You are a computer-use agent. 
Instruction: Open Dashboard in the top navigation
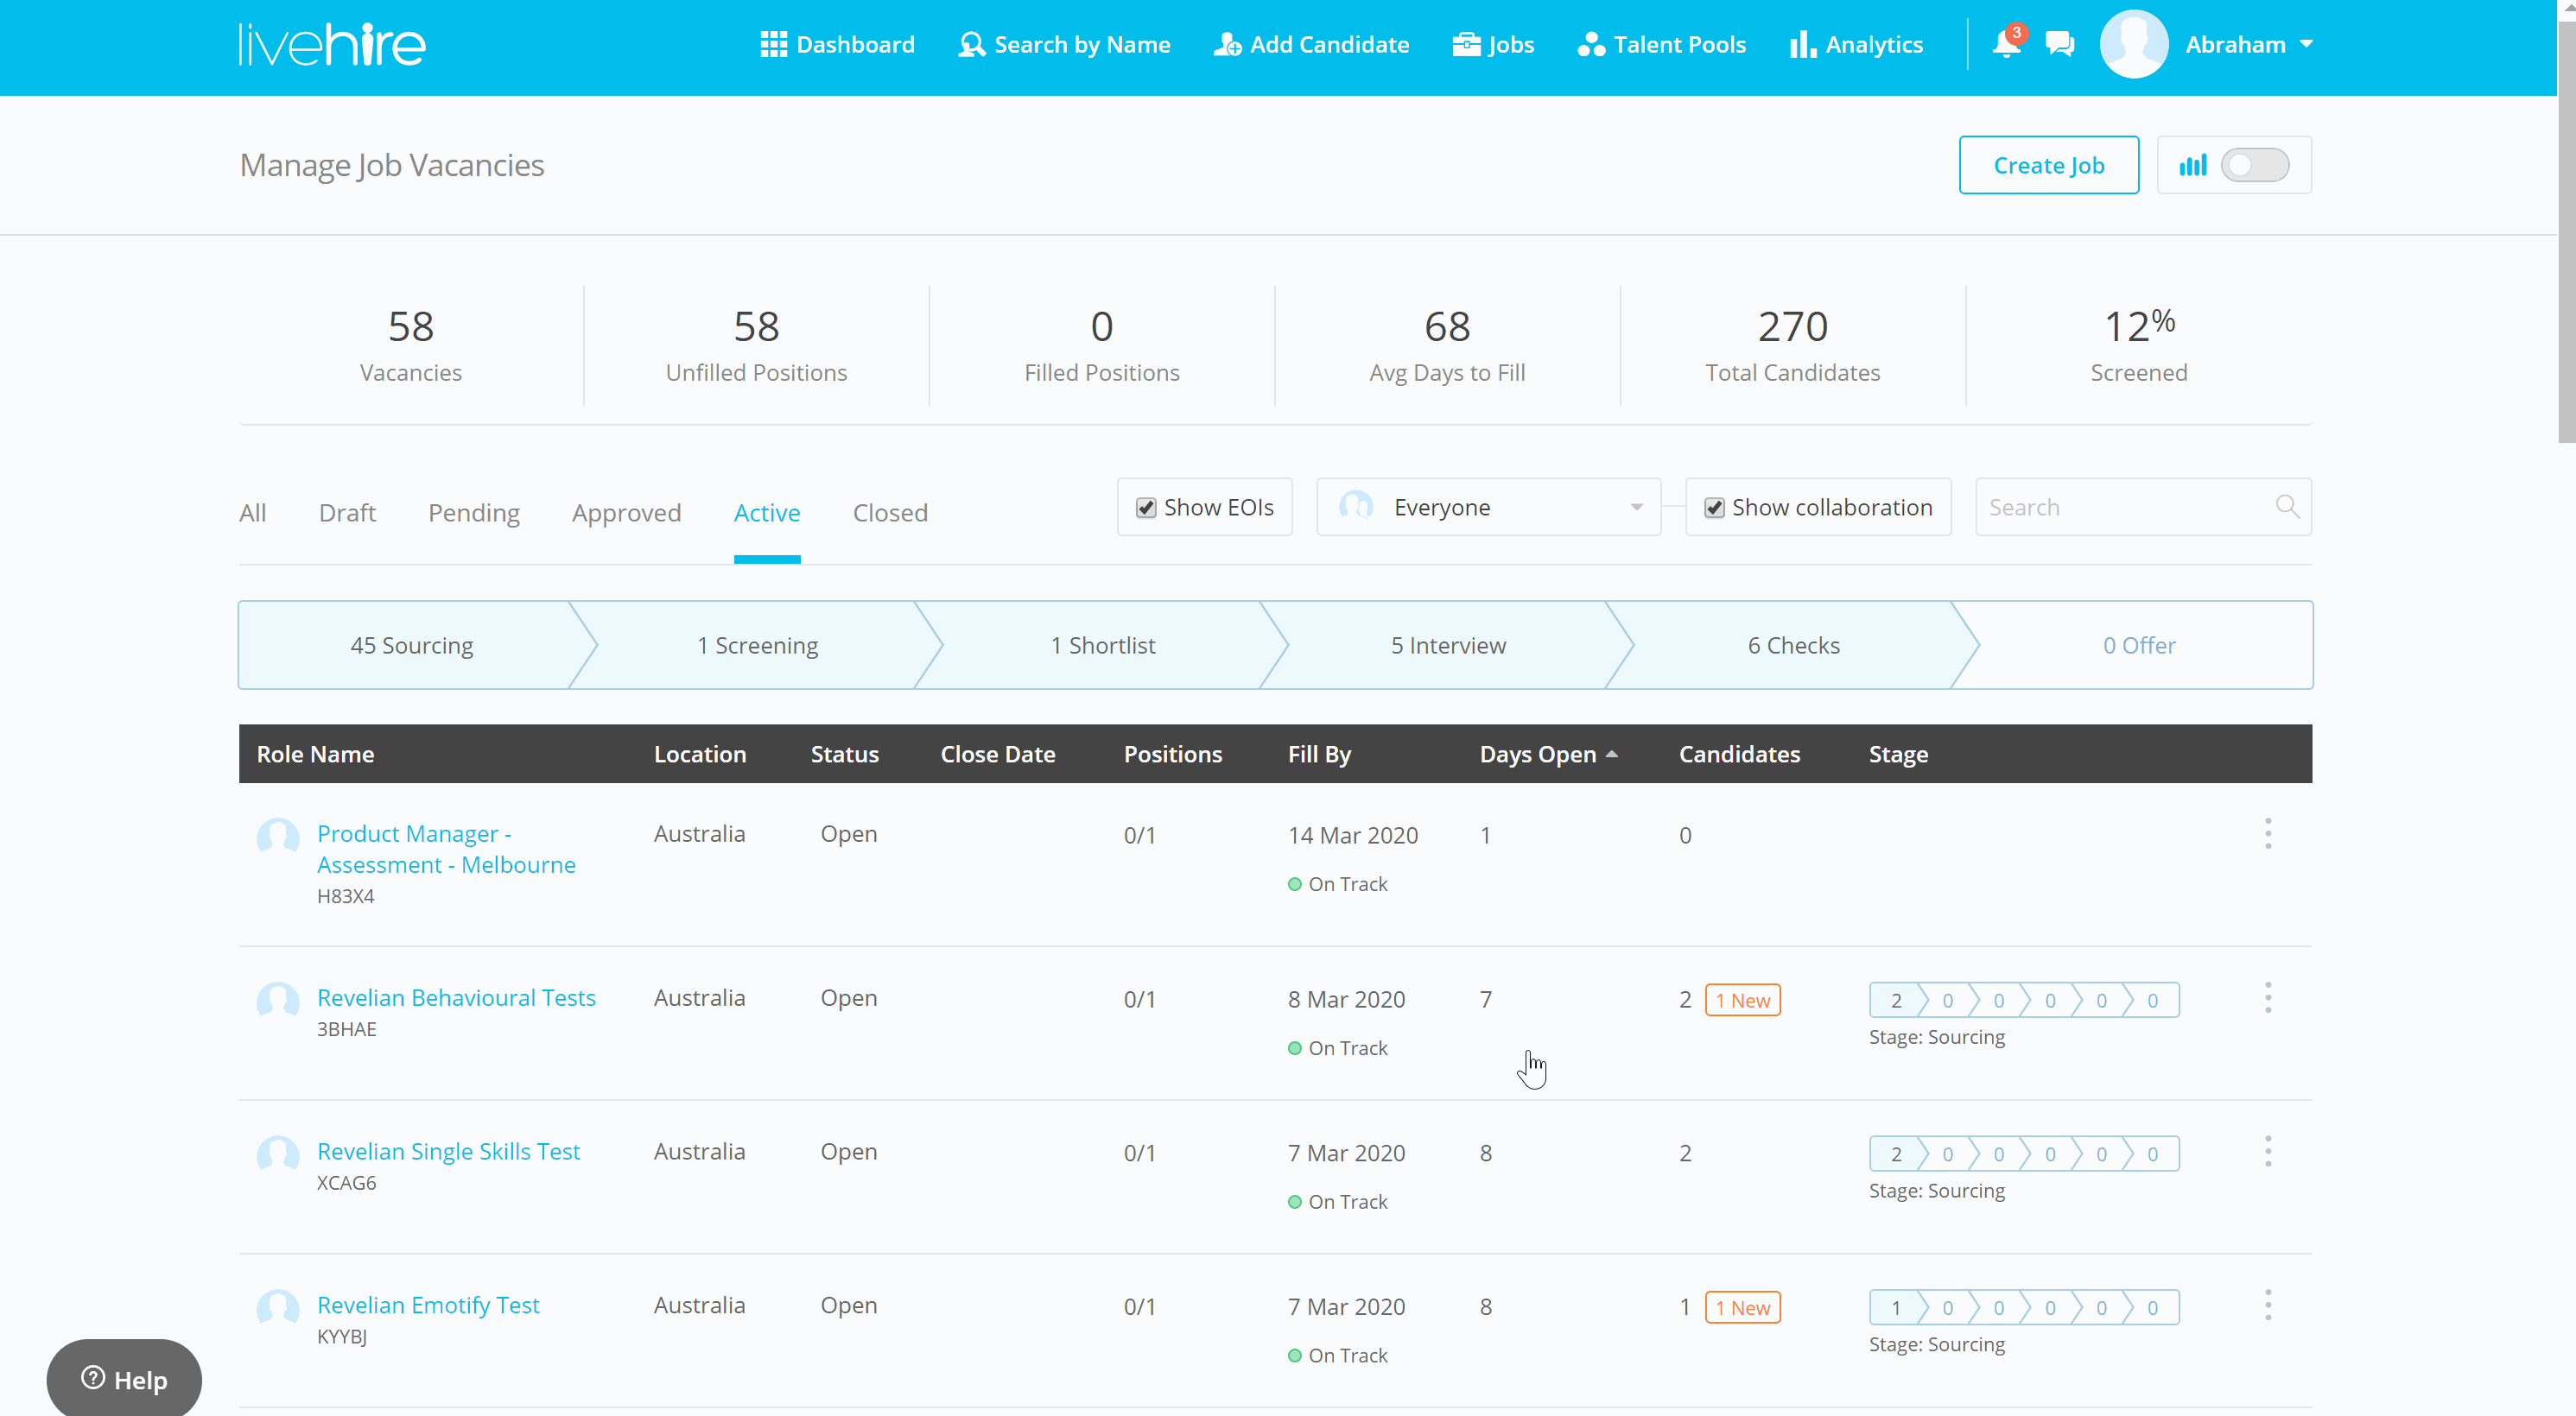[x=837, y=45]
